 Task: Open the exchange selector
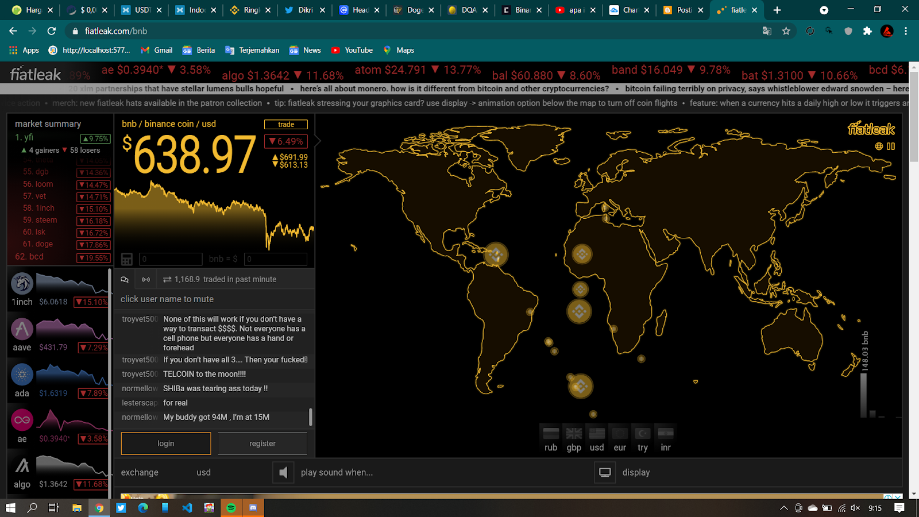click(140, 472)
